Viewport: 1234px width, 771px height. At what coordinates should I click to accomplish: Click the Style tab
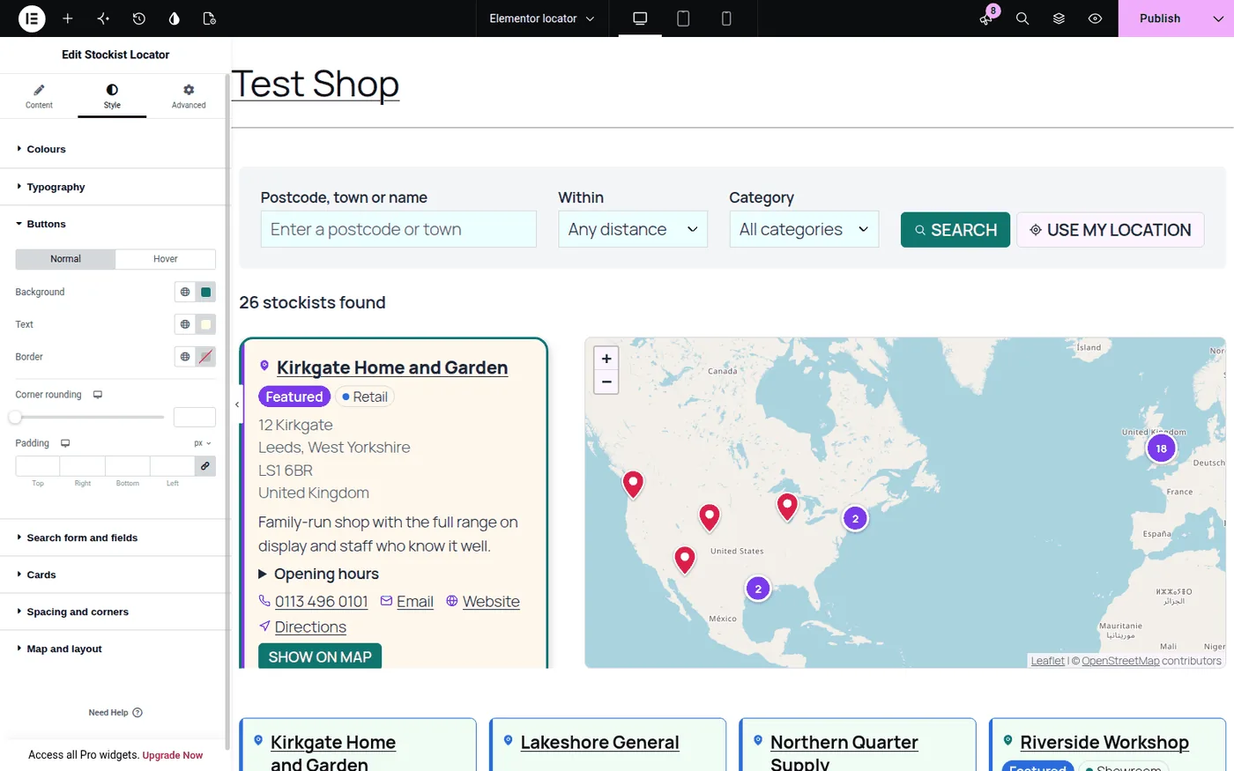[x=112, y=96]
